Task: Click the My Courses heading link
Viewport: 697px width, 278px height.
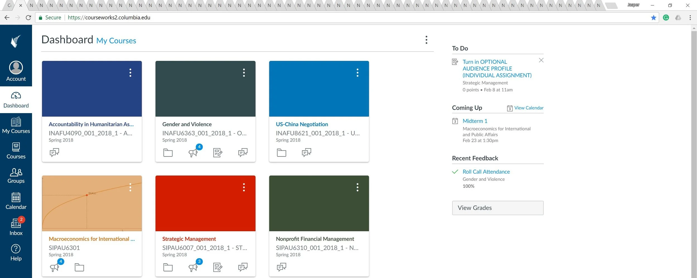Action: click(116, 41)
